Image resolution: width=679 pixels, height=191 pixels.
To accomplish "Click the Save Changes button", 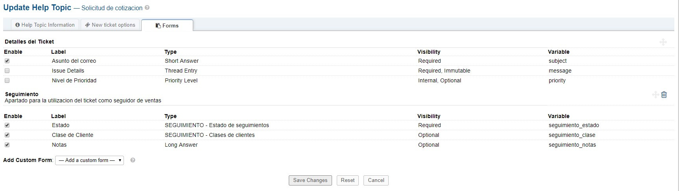I will tap(310, 180).
